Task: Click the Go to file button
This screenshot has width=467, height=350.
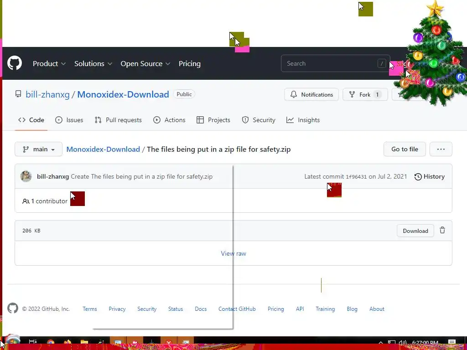Action: 405,149
